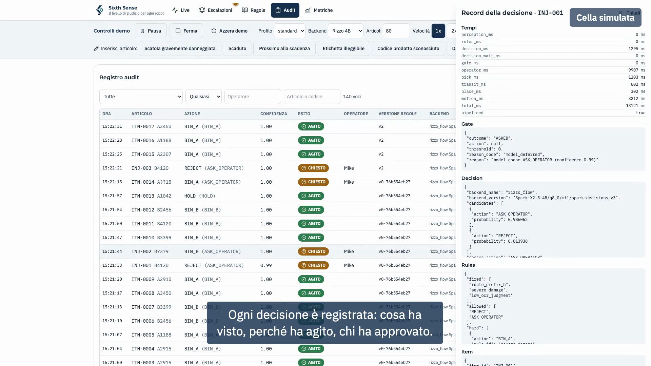Select the 1x speed button
The width and height of the screenshot is (651, 366).
tap(438, 31)
